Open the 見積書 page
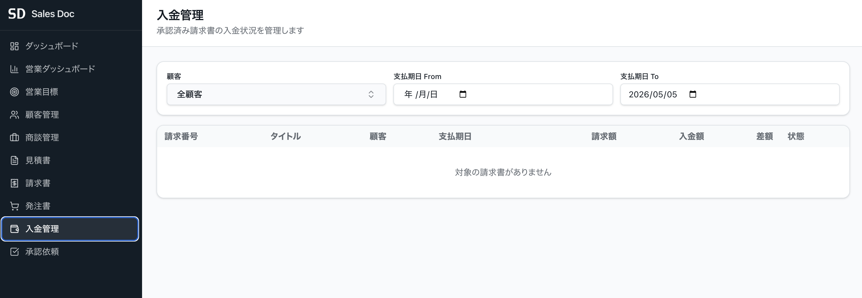This screenshot has width=862, height=298. 70,160
